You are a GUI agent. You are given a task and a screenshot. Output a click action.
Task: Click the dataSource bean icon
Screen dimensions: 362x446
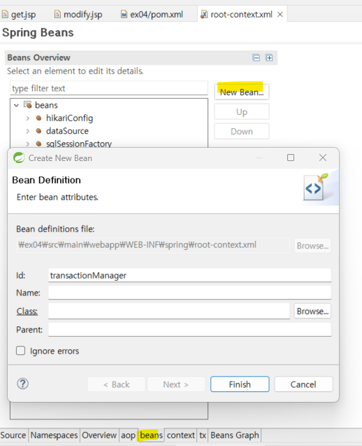pyautogui.click(x=39, y=131)
